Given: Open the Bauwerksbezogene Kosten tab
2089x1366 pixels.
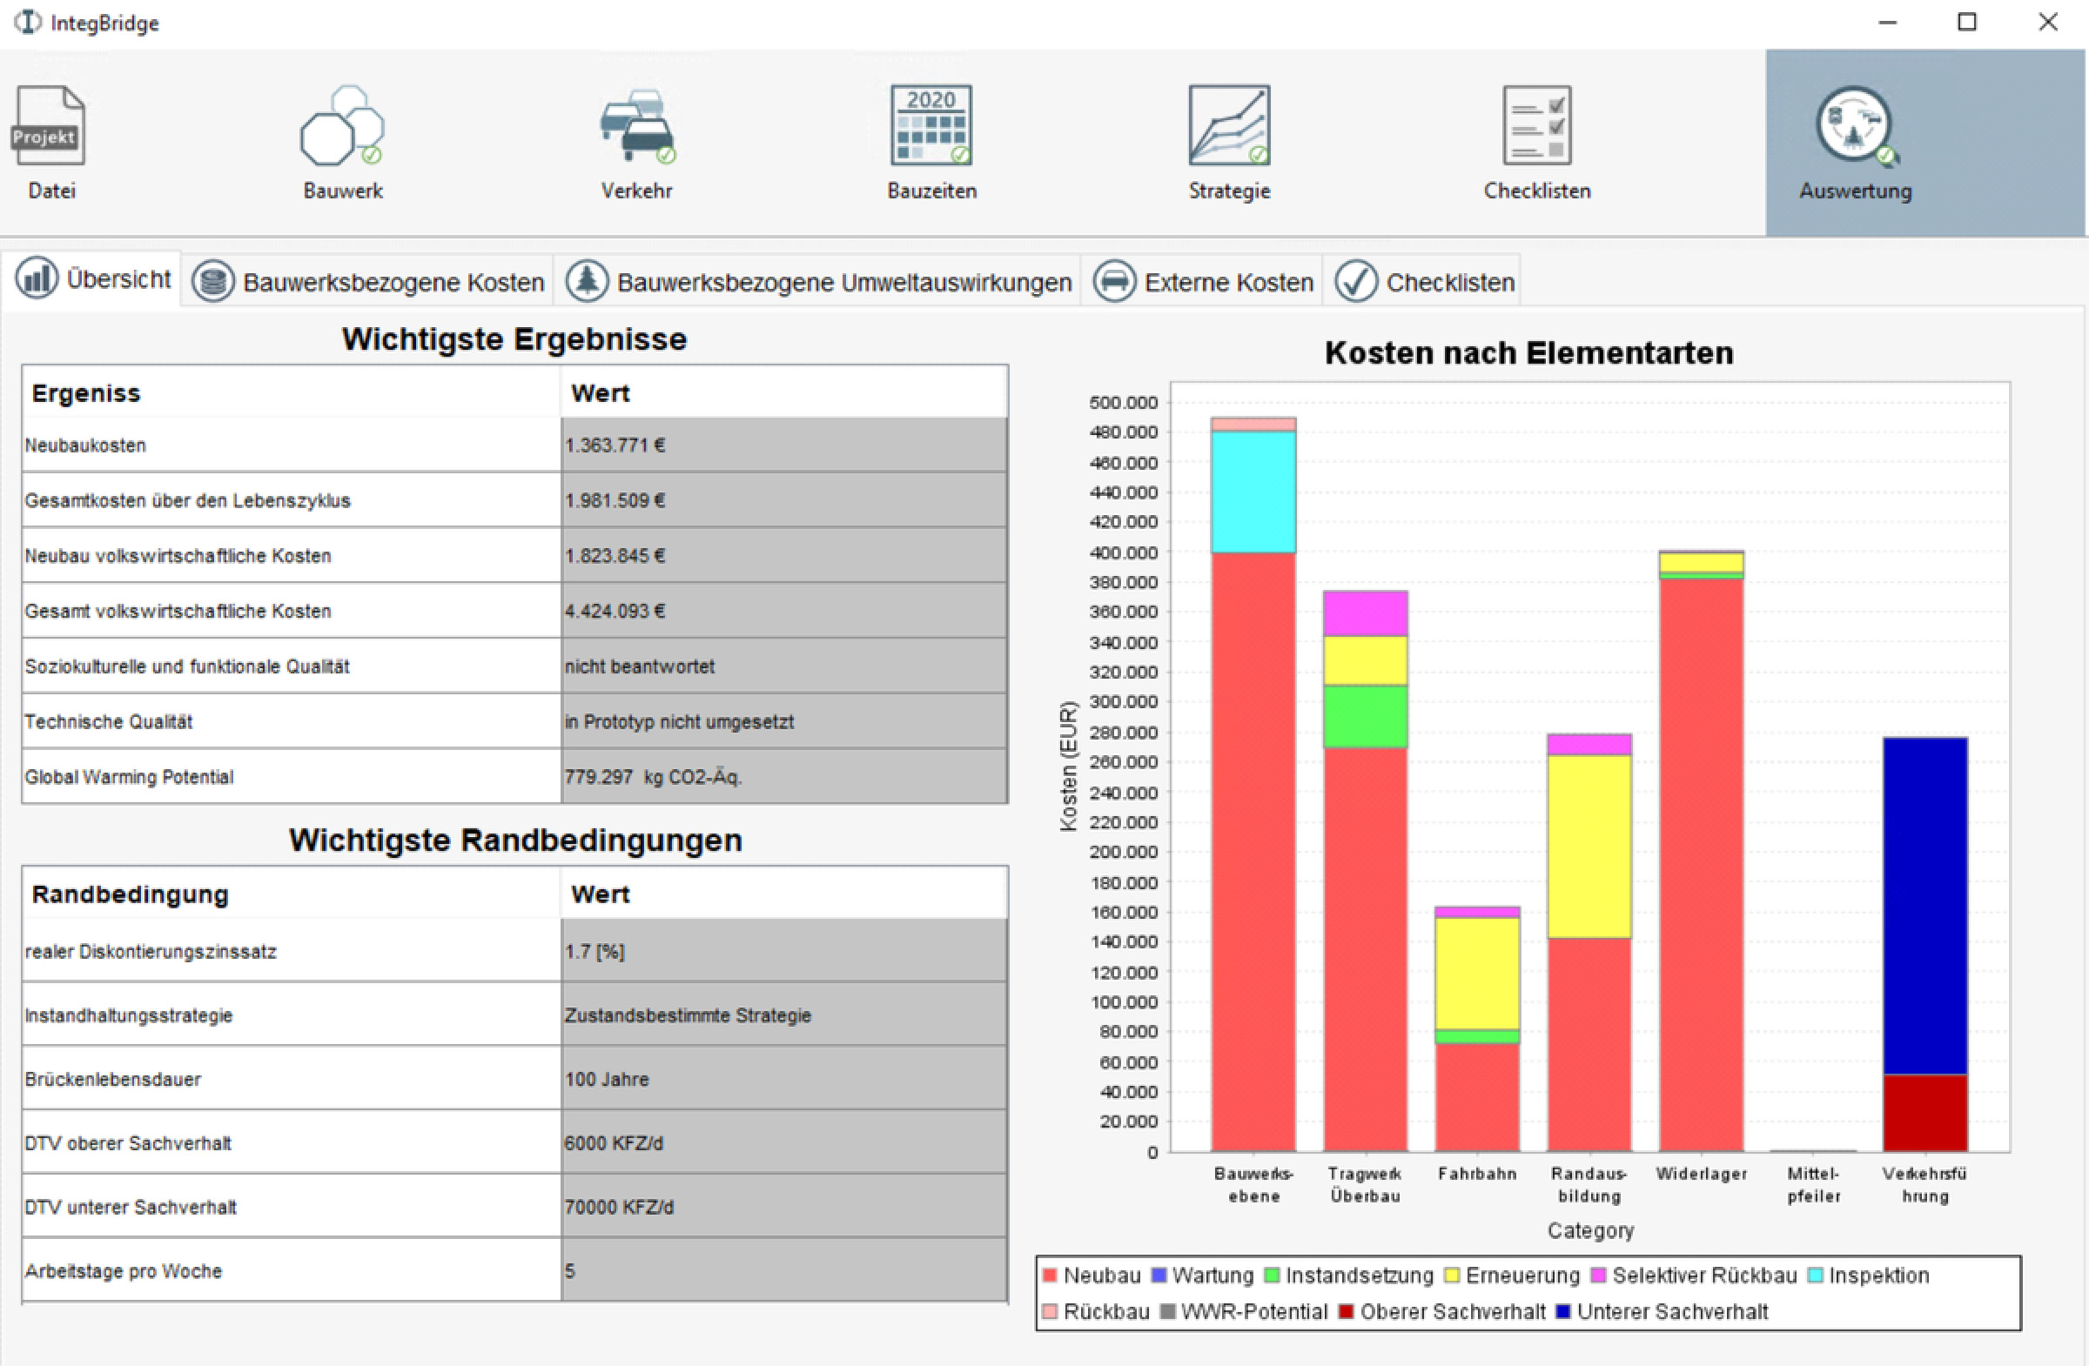Looking at the screenshot, I should (x=369, y=283).
